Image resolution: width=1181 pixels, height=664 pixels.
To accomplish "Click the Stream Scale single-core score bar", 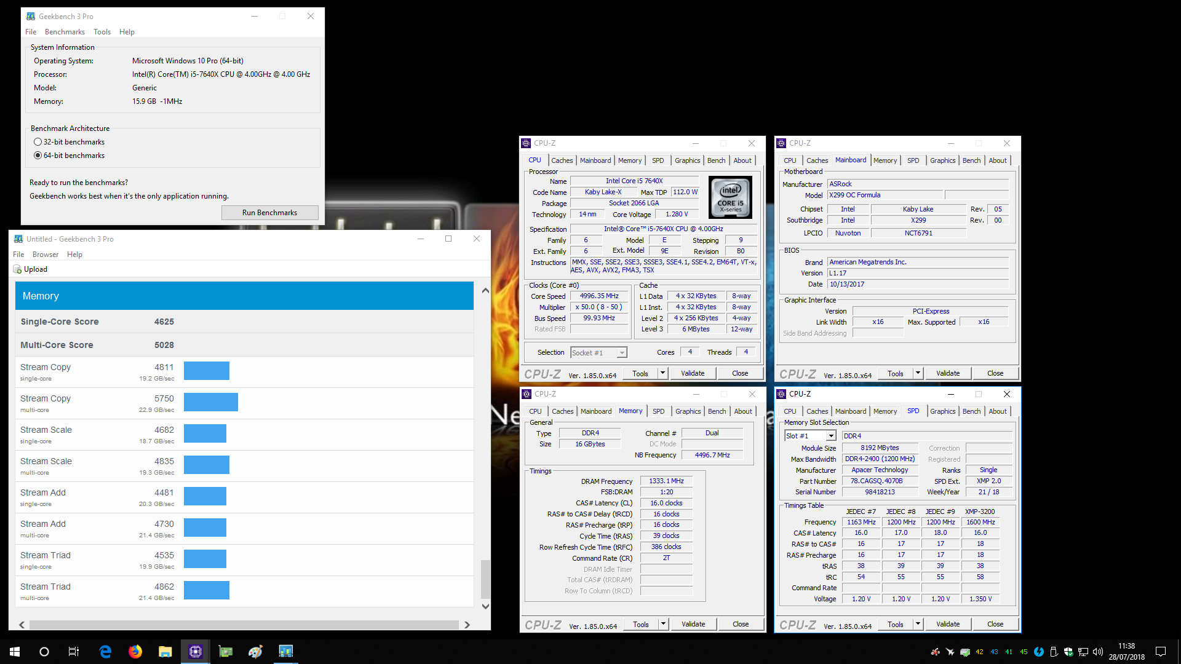I will 205,433.
